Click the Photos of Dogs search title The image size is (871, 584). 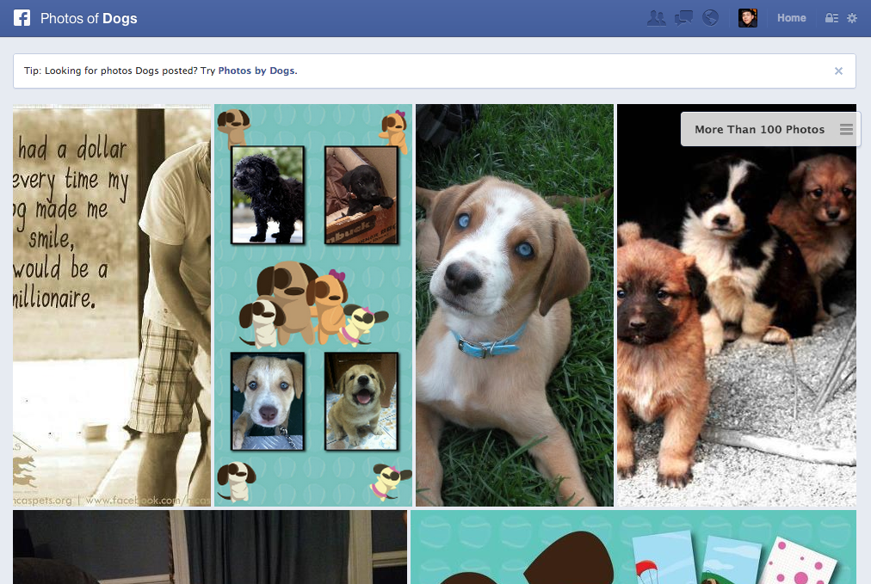89,18
